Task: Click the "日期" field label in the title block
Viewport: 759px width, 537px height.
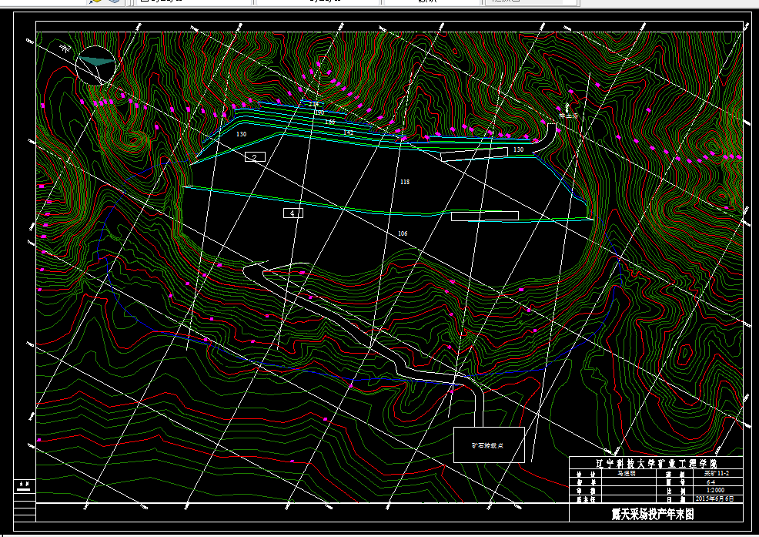Action: coord(675,498)
